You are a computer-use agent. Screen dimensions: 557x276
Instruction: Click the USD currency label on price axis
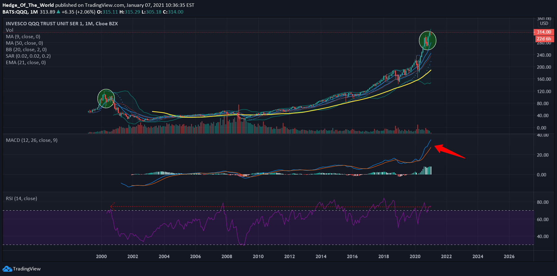(544, 23)
